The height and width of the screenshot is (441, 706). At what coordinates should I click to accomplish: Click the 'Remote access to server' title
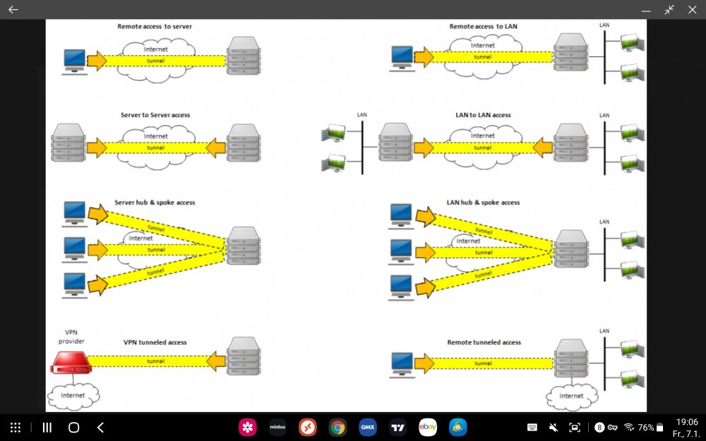[155, 27]
